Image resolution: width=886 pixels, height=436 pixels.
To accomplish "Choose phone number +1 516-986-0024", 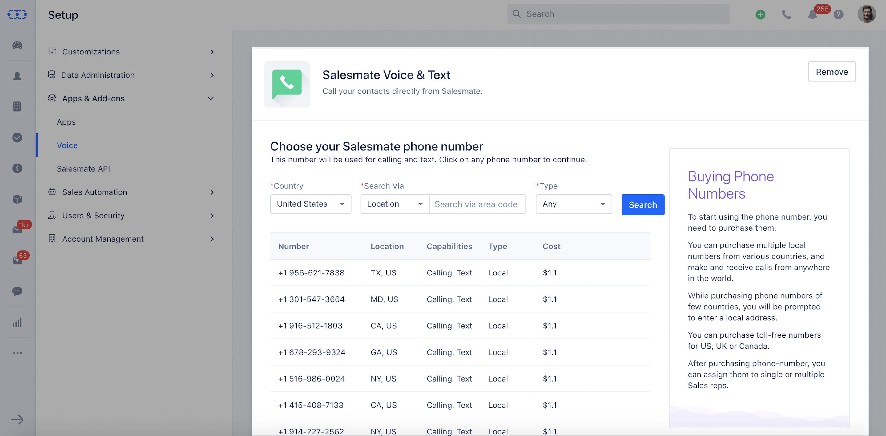I will tap(311, 379).
